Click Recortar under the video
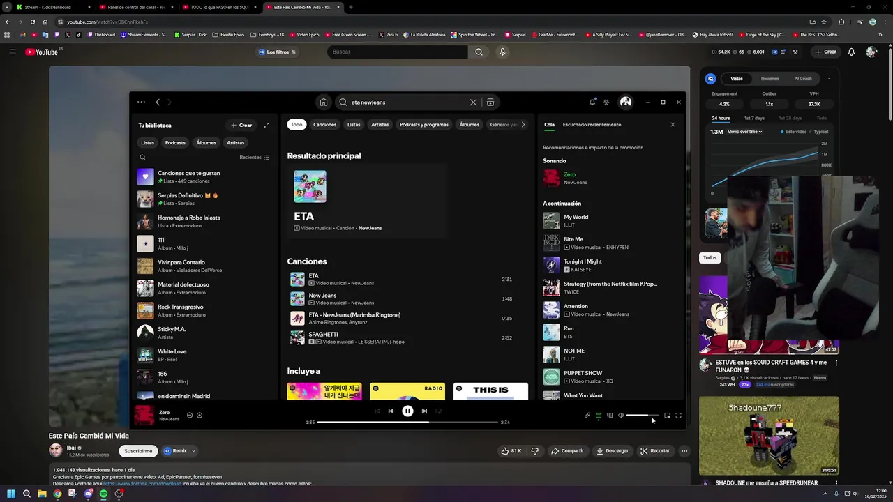This screenshot has width=893, height=502. (x=654, y=451)
